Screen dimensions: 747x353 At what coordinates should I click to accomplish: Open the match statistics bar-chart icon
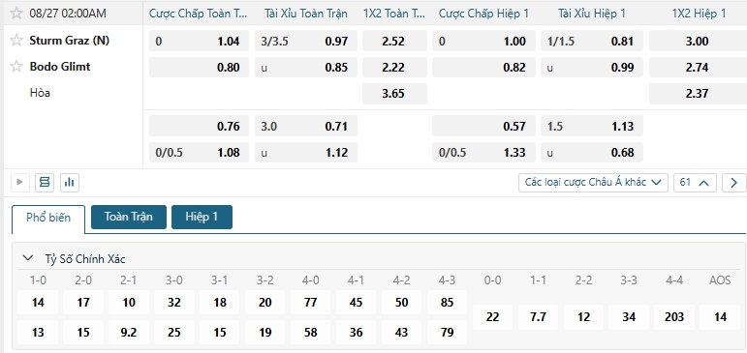point(70,182)
